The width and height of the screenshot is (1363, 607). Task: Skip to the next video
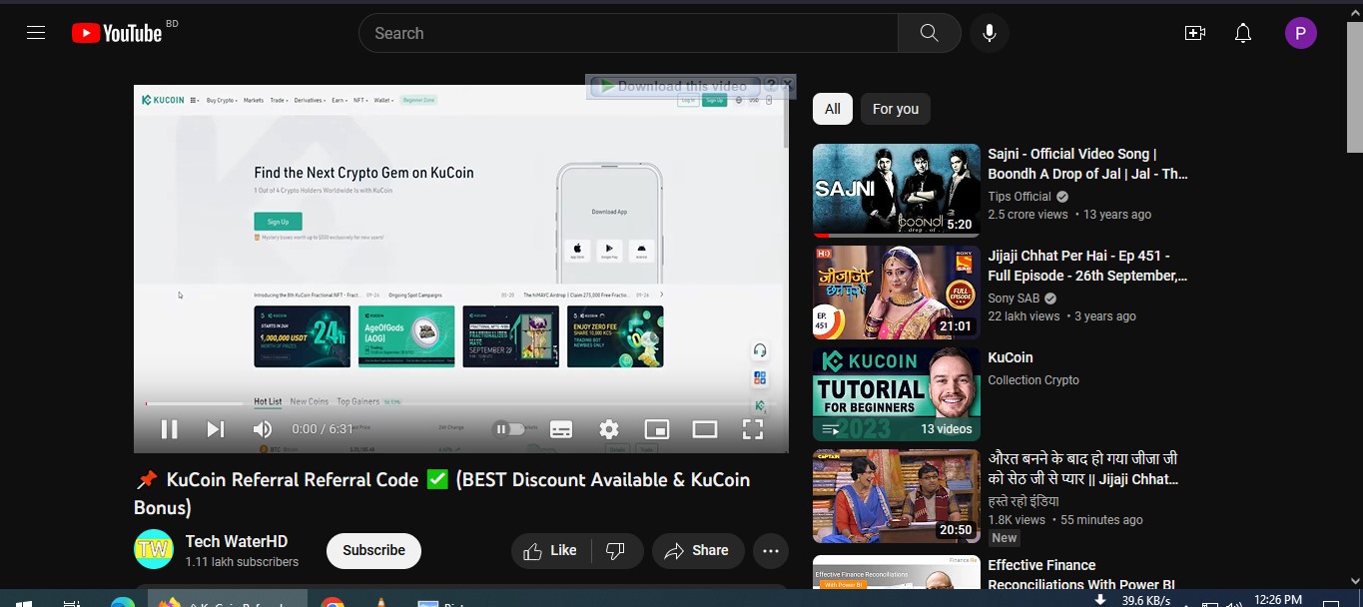(x=215, y=429)
